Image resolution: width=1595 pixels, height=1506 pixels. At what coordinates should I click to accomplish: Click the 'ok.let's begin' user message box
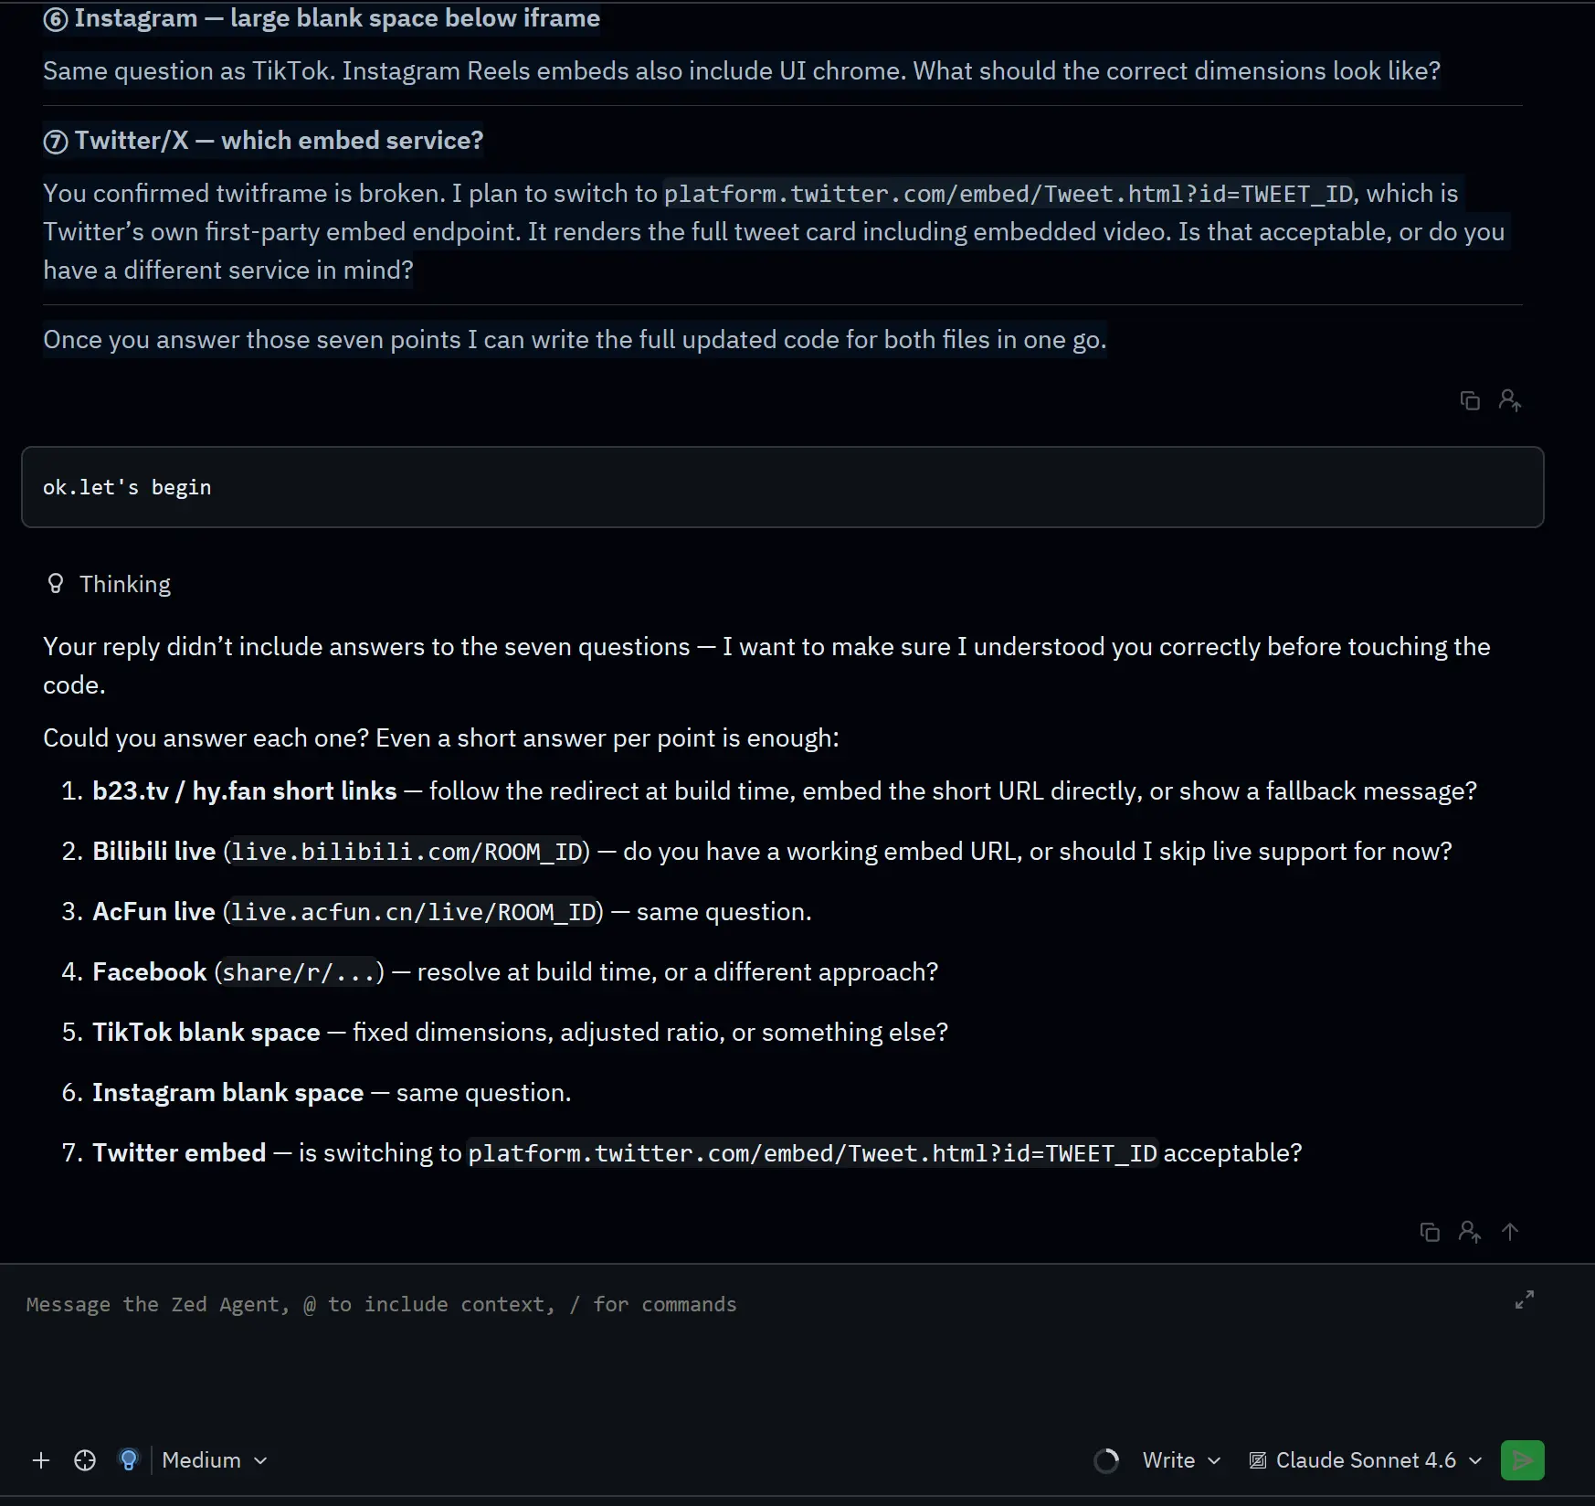coord(783,487)
